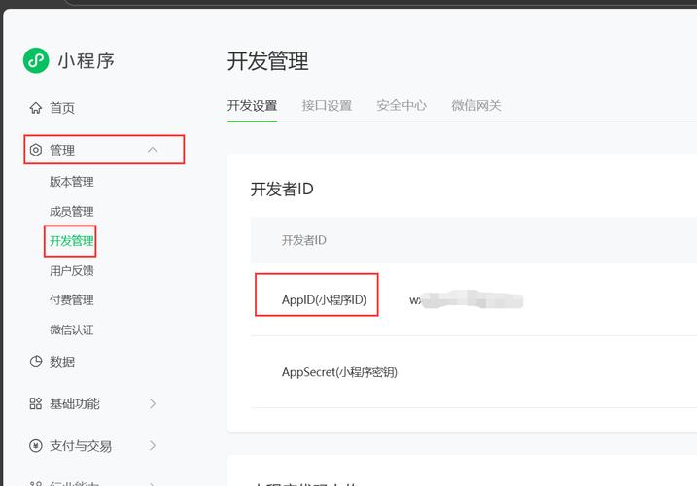Click the 支付与交易 menu label
The height and width of the screenshot is (486, 697).
[81, 445]
